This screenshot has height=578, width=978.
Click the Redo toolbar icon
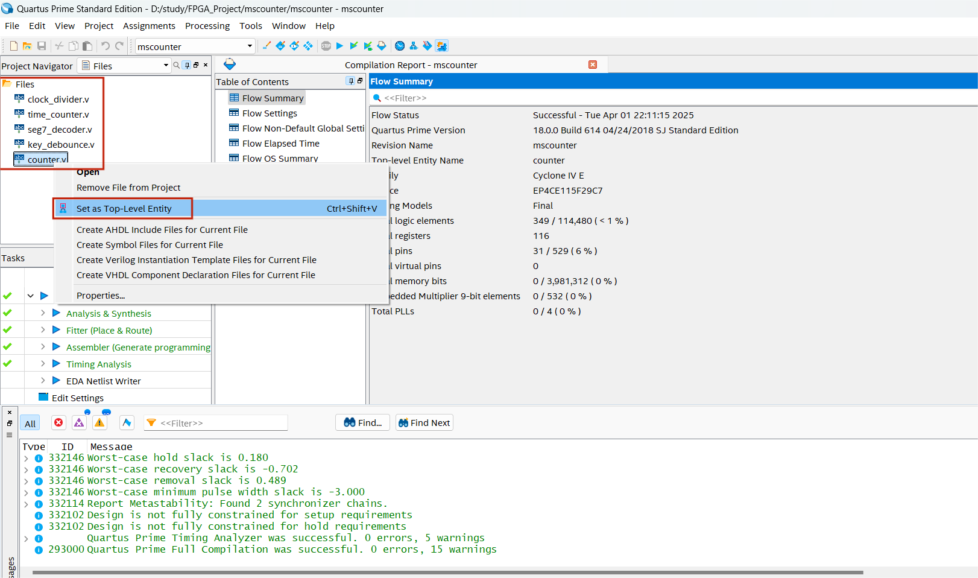[x=119, y=46]
